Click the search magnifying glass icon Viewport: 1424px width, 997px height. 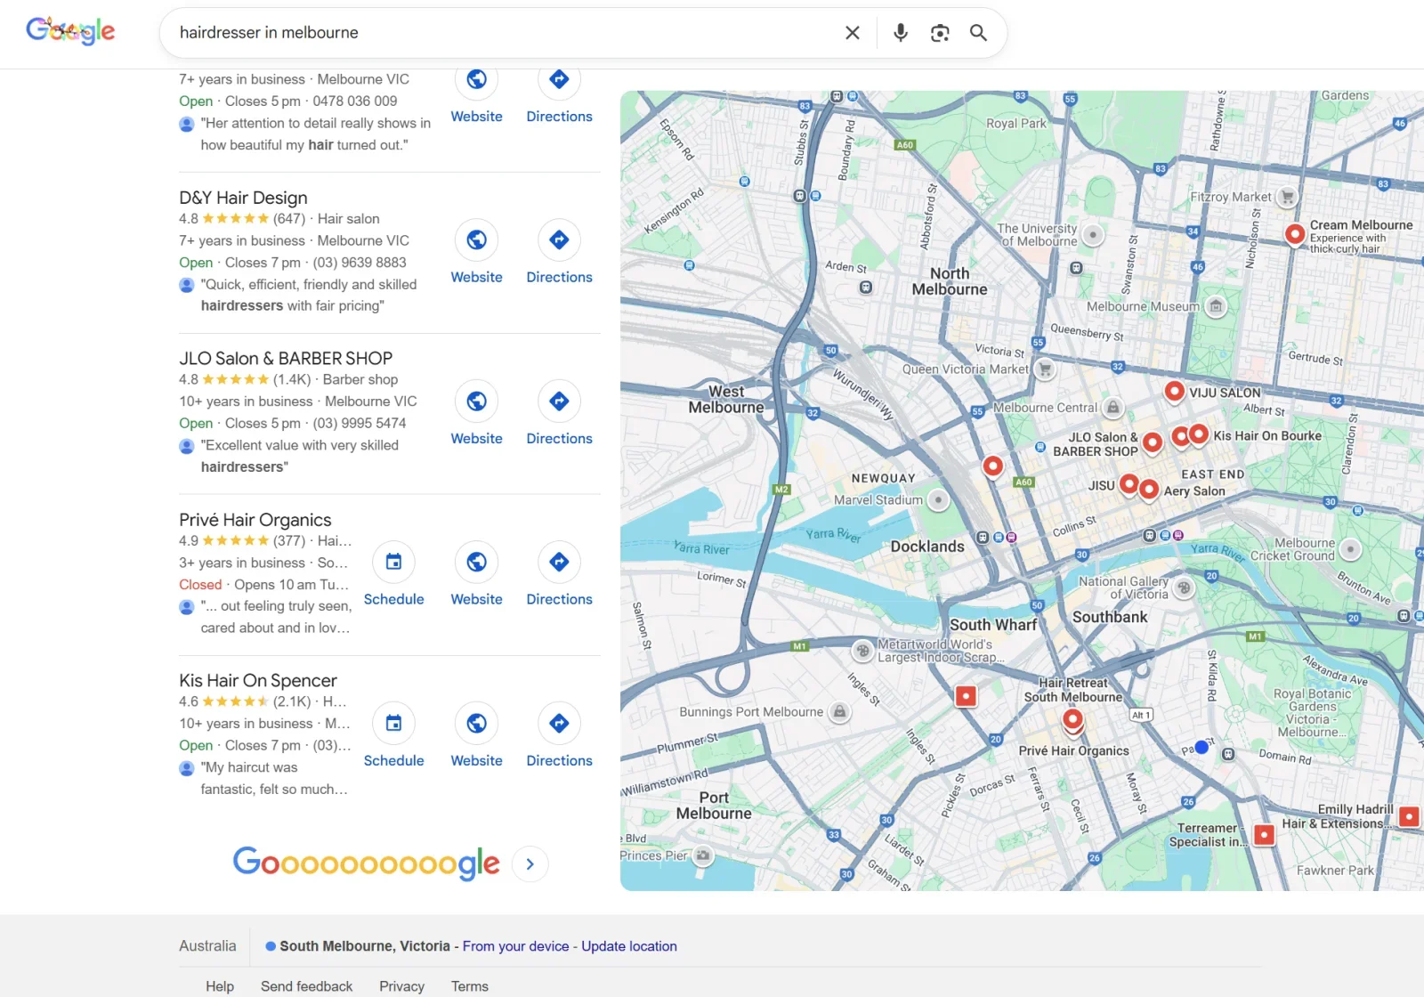pos(977,32)
